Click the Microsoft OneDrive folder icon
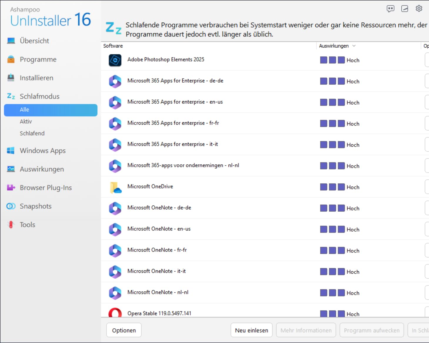 coord(116,188)
